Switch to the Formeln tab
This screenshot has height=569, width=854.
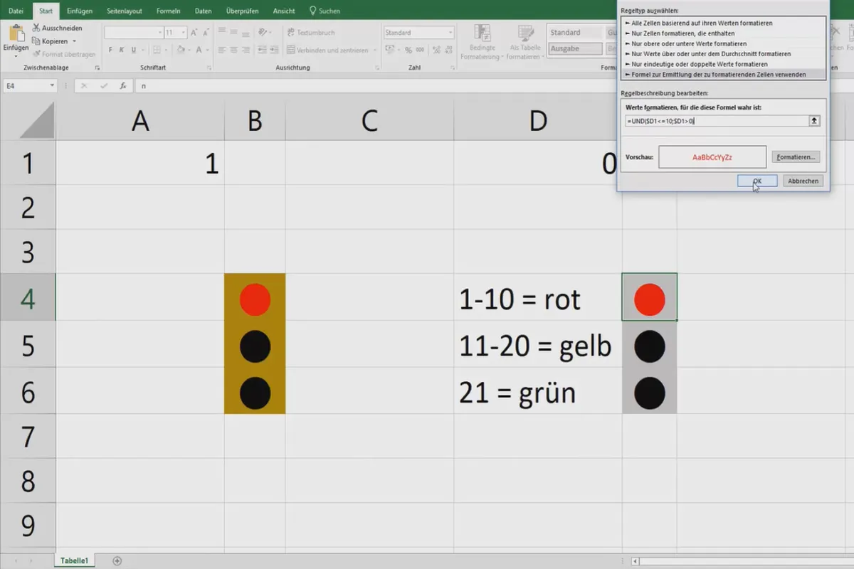(x=168, y=11)
